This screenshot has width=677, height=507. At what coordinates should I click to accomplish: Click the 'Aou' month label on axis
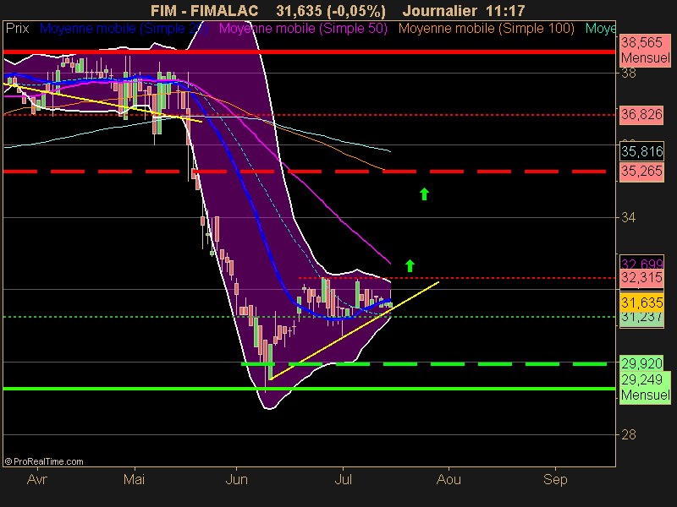coord(449,479)
